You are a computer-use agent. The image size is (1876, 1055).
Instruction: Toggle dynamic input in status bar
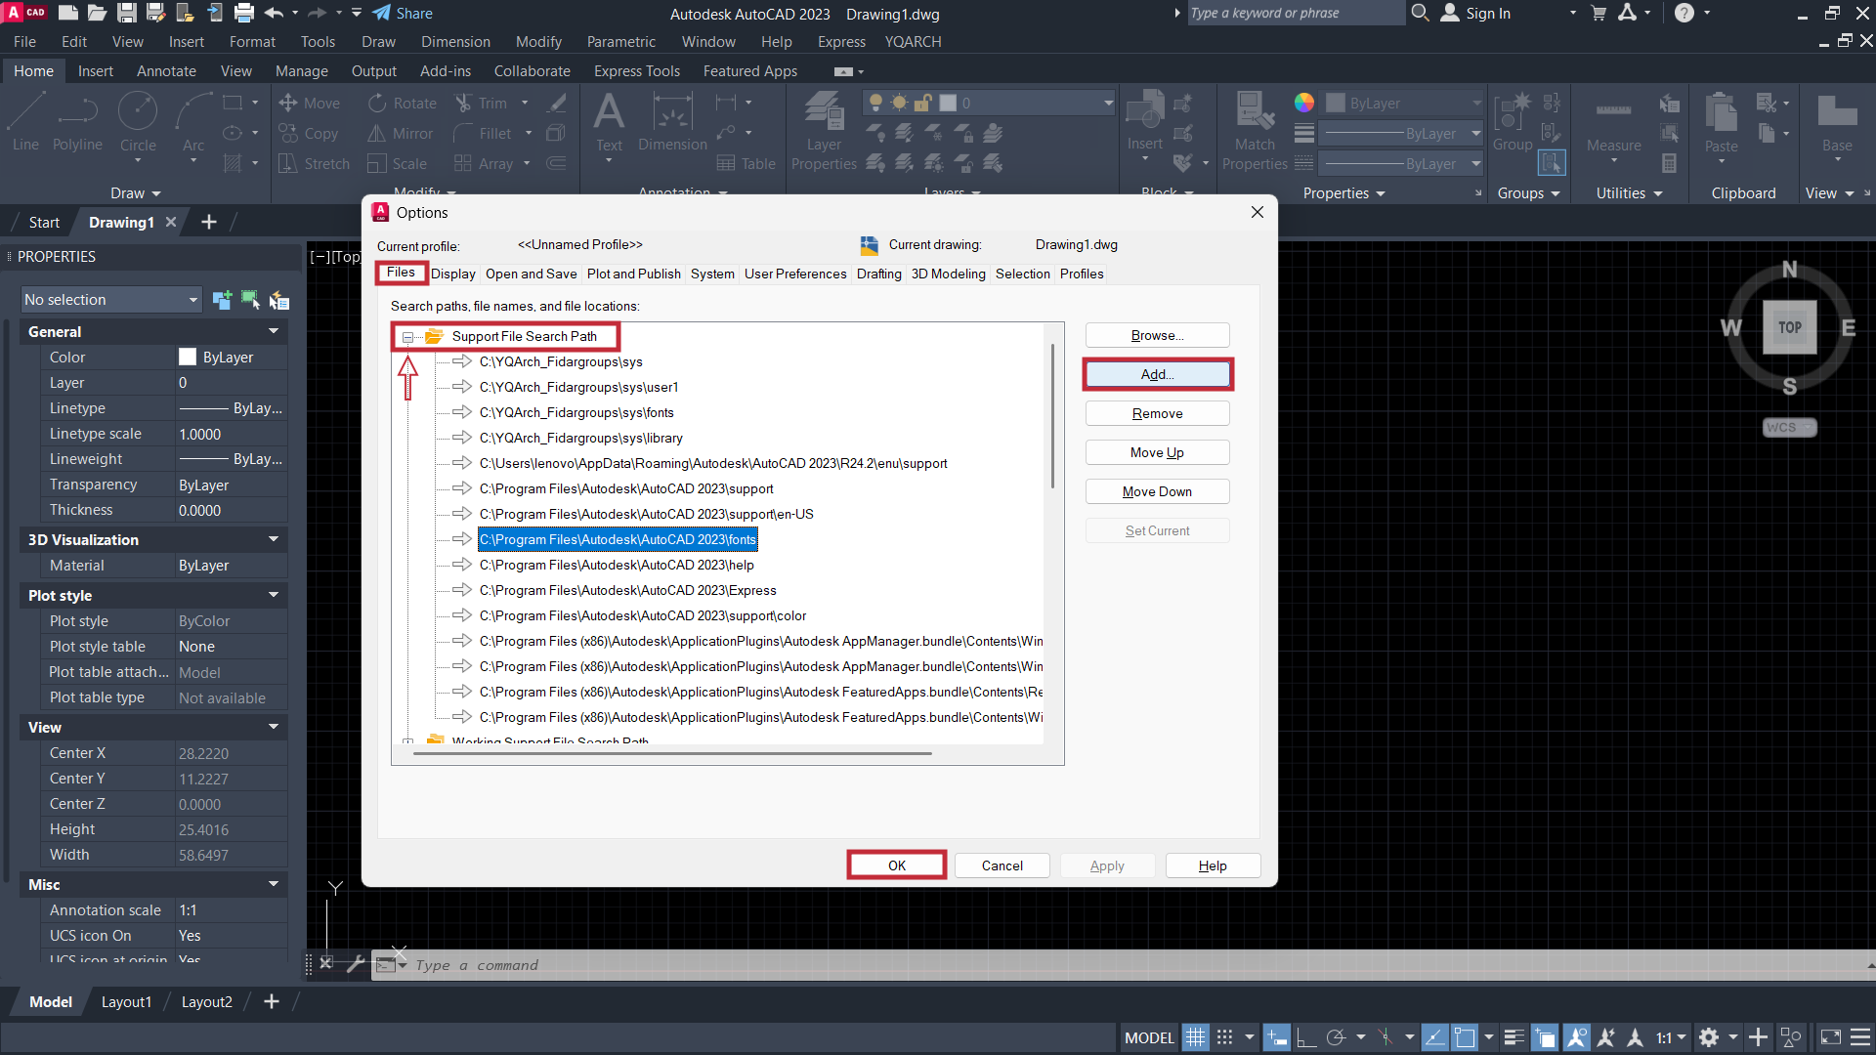pyautogui.click(x=1276, y=1037)
